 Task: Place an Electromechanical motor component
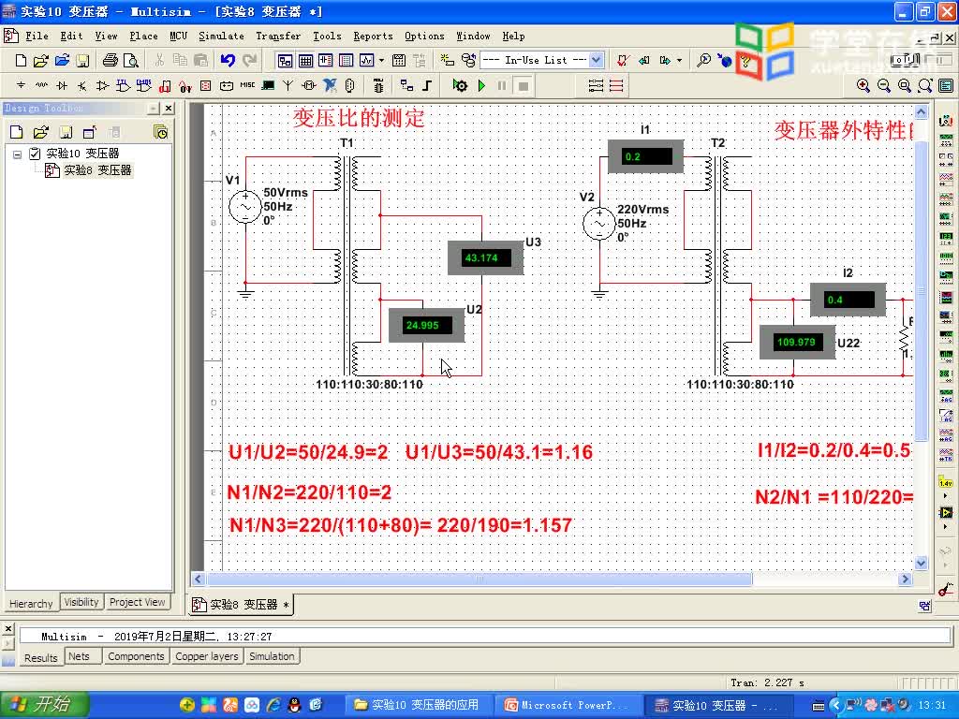click(x=309, y=85)
